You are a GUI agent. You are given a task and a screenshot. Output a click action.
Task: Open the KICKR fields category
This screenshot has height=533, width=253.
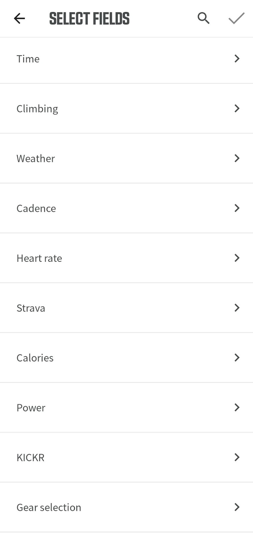pos(31,457)
